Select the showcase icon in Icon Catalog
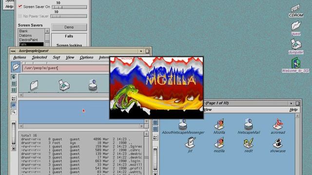 (278, 143)
